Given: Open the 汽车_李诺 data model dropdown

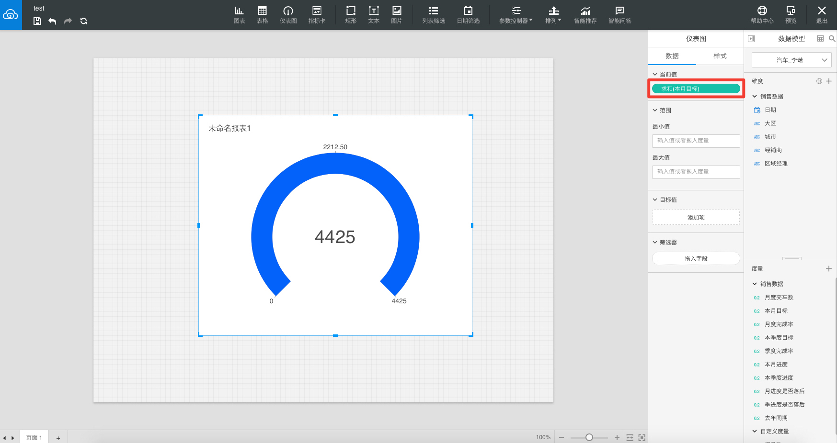Looking at the screenshot, I should pyautogui.click(x=791, y=60).
